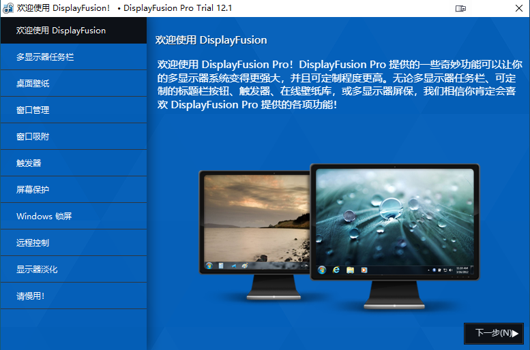The width and height of the screenshot is (530, 350).
Task: Click the 下一步(N) button
Action: [494, 334]
